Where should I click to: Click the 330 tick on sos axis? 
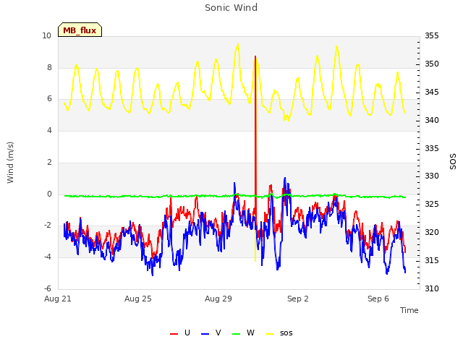click(x=432, y=176)
